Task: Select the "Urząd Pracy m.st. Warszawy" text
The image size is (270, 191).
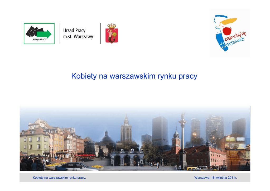Action: [78, 34]
